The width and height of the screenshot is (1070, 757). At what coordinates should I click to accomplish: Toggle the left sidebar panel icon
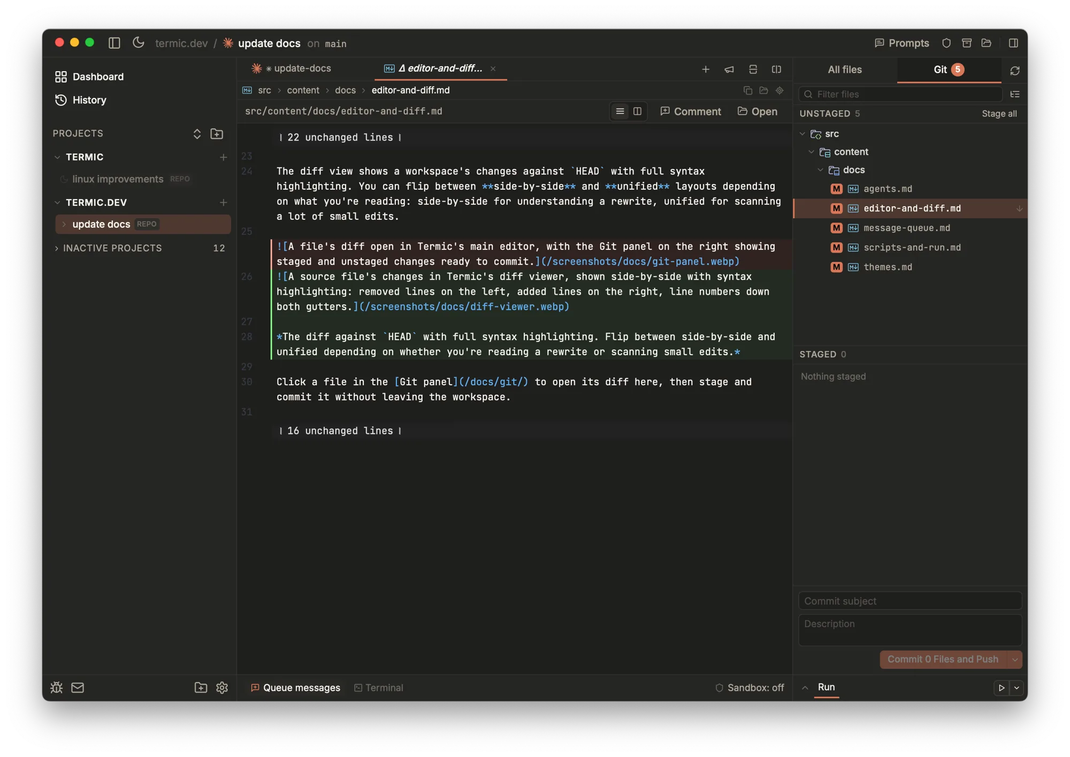click(x=114, y=43)
